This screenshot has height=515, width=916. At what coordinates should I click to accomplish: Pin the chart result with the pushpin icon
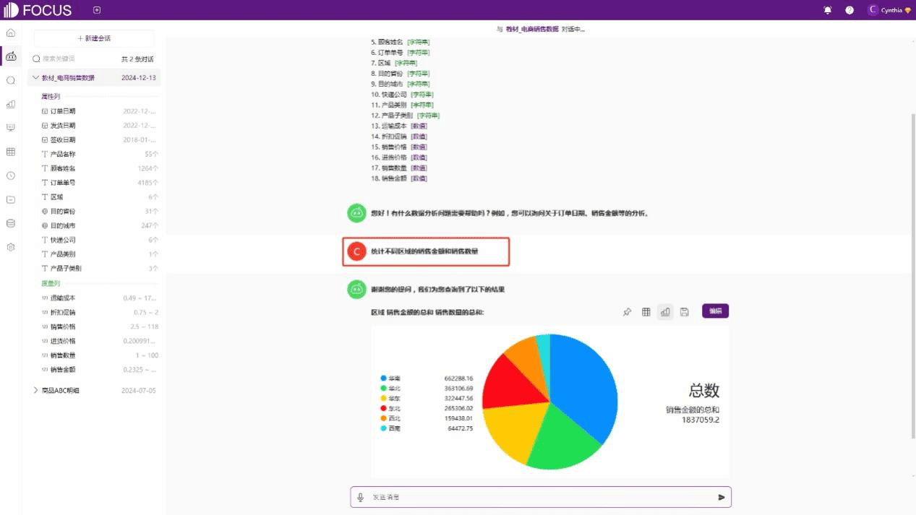[627, 312]
